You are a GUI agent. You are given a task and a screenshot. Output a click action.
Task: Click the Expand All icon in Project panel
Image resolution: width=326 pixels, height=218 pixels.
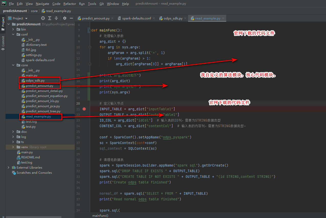(50, 18)
